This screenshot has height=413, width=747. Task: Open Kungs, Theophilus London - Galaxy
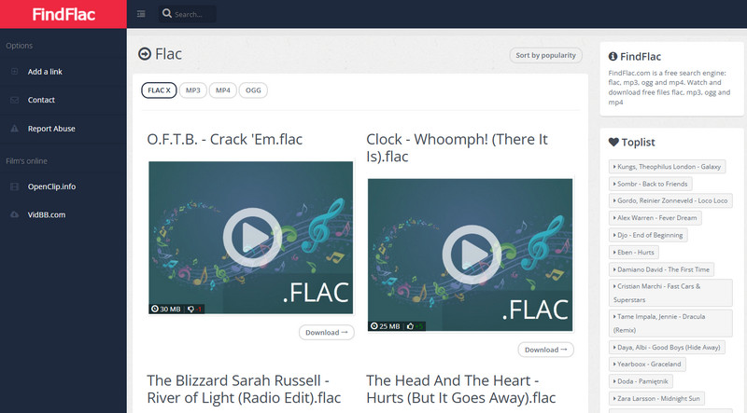(667, 167)
